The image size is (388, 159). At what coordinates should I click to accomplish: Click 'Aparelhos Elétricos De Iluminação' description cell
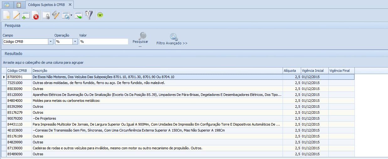(x=157, y=94)
